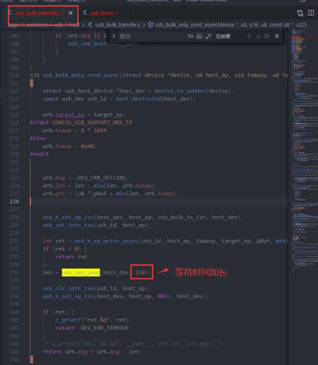Viewport: 318px width, 365px height.
Task: Open the compare changes icon
Action: click(300, 13)
